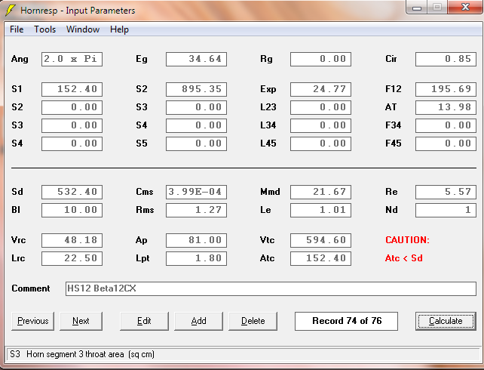The image size is (484, 370).
Task: Select the S2 field showing 895.35
Action: [196, 89]
